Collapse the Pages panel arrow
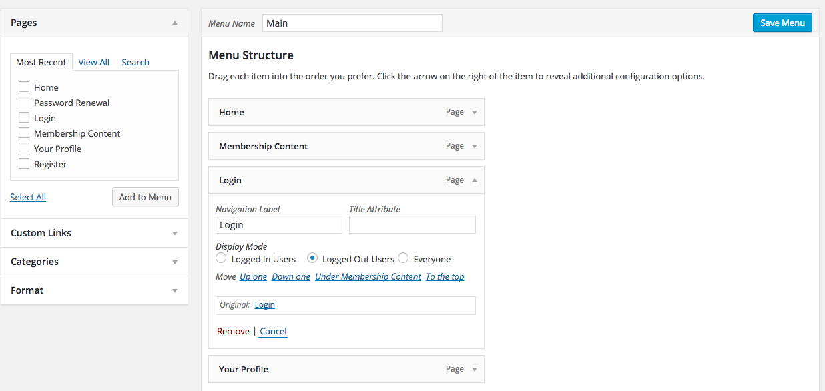 175,23
